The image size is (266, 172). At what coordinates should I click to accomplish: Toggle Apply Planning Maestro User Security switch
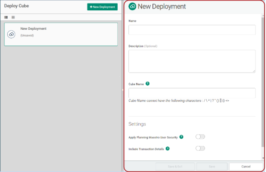pos(200,136)
